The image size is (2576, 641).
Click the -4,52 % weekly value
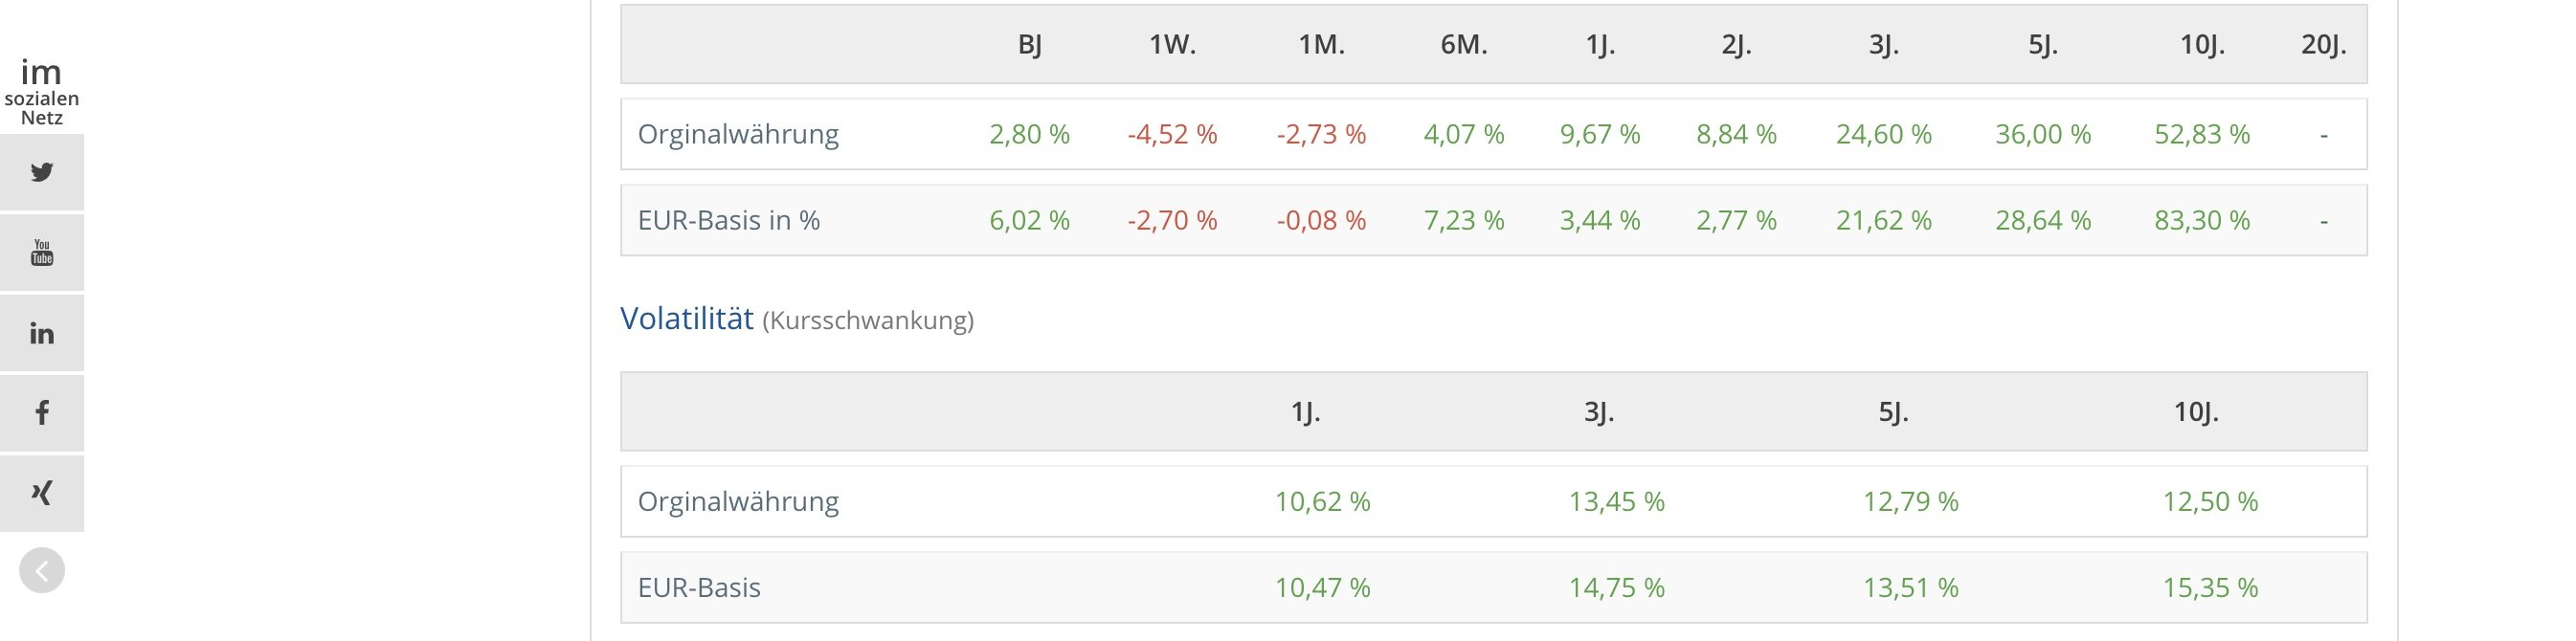coord(1172,134)
